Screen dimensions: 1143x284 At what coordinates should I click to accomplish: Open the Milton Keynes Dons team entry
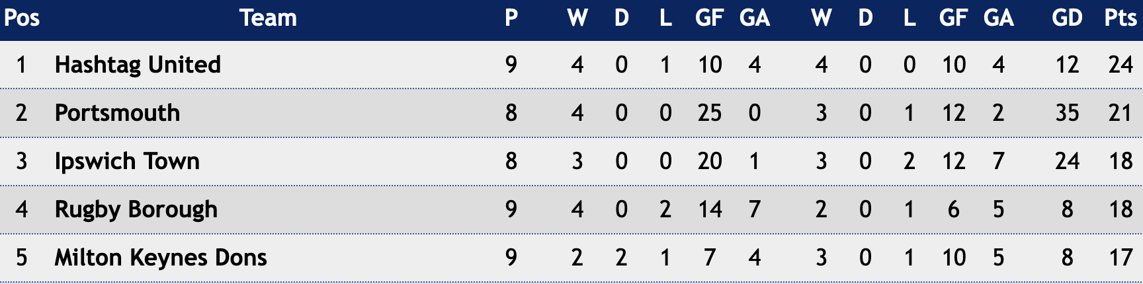tap(161, 258)
